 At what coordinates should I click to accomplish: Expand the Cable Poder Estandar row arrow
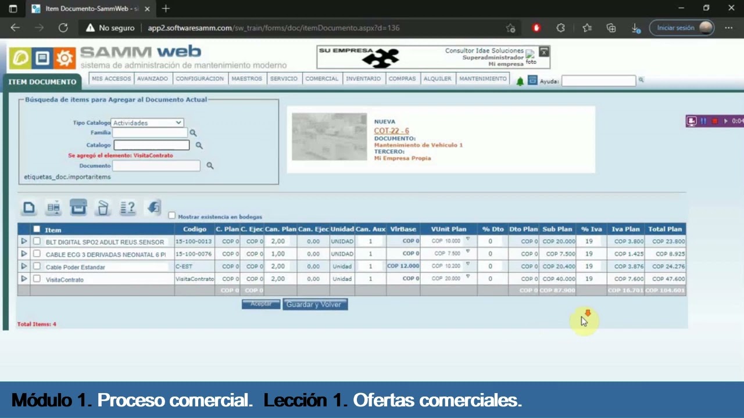[x=24, y=266]
